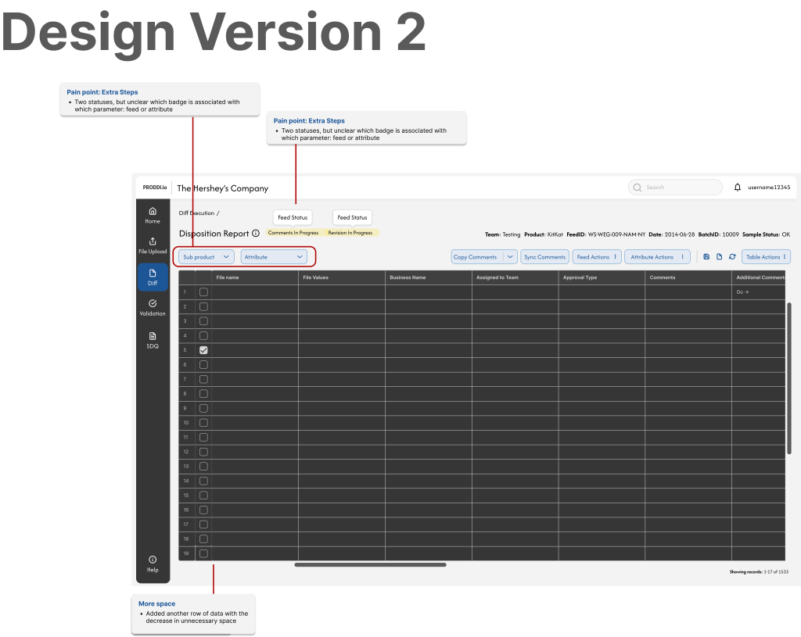This screenshot has height=637, width=801.
Task: Expand the Copy Comments dropdown arrow
Action: (509, 256)
